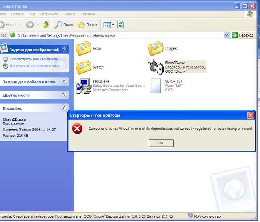This screenshot has height=222, width=260.
Task: Click the Переход go button
Action: [x=243, y=35]
